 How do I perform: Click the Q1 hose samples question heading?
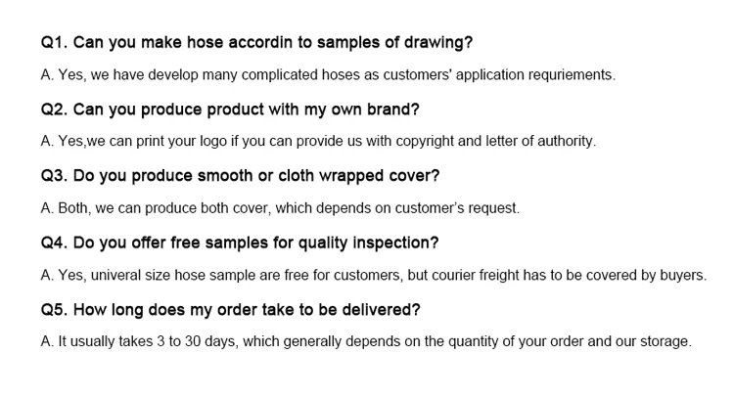(256, 43)
